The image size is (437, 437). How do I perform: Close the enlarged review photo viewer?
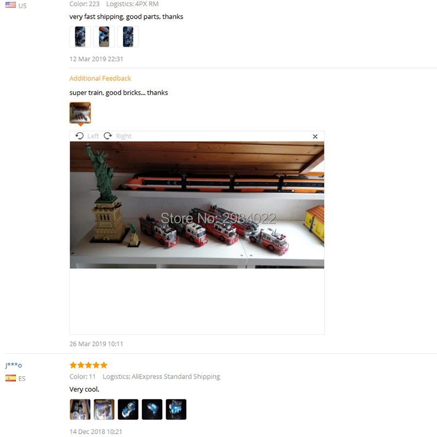[x=315, y=136]
